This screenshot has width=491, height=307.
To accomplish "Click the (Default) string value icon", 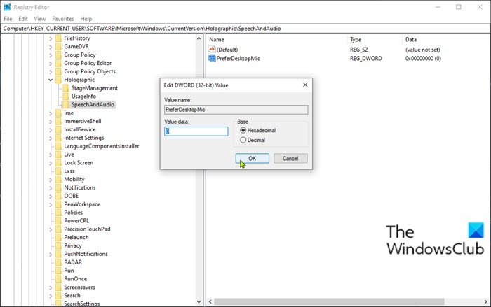I will (212, 50).
